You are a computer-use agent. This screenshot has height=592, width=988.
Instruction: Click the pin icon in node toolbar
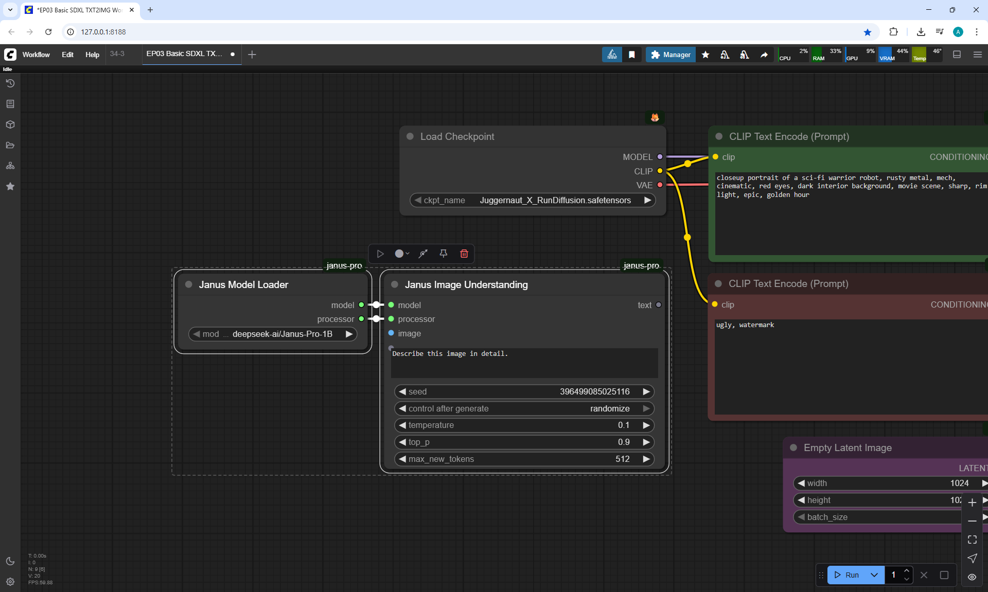point(443,254)
